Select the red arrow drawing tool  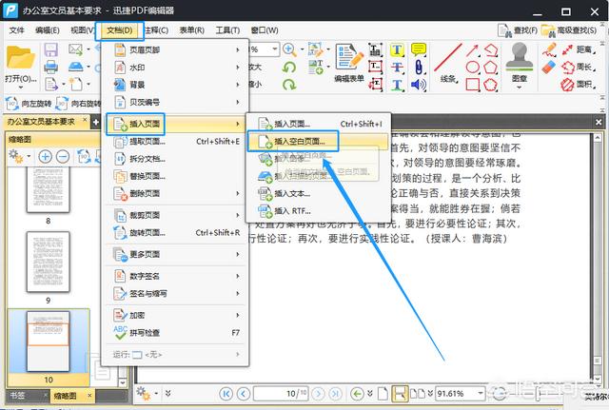point(472,50)
